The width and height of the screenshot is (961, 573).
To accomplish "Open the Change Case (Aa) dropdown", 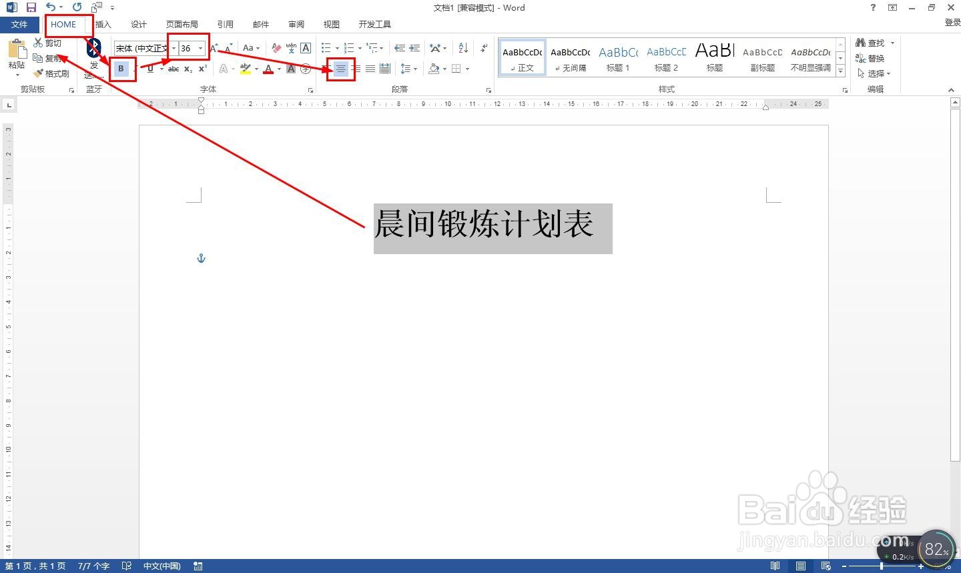I will tap(251, 48).
